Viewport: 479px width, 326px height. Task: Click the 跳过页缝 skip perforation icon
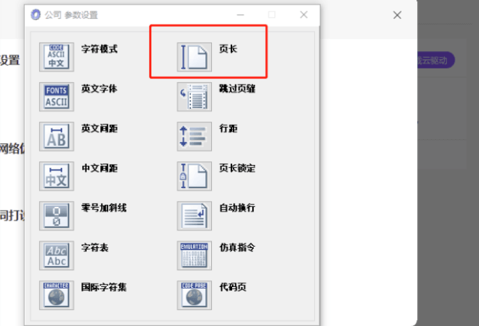[194, 97]
